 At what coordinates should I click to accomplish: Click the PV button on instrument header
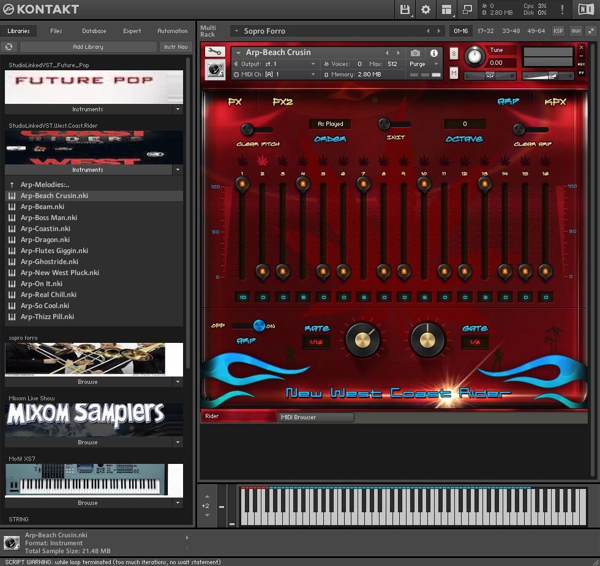point(581,73)
